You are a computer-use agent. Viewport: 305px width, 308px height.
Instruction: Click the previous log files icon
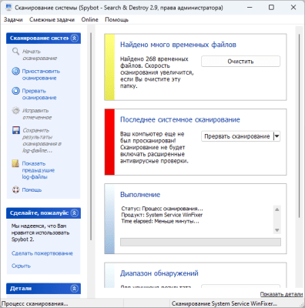15,163
